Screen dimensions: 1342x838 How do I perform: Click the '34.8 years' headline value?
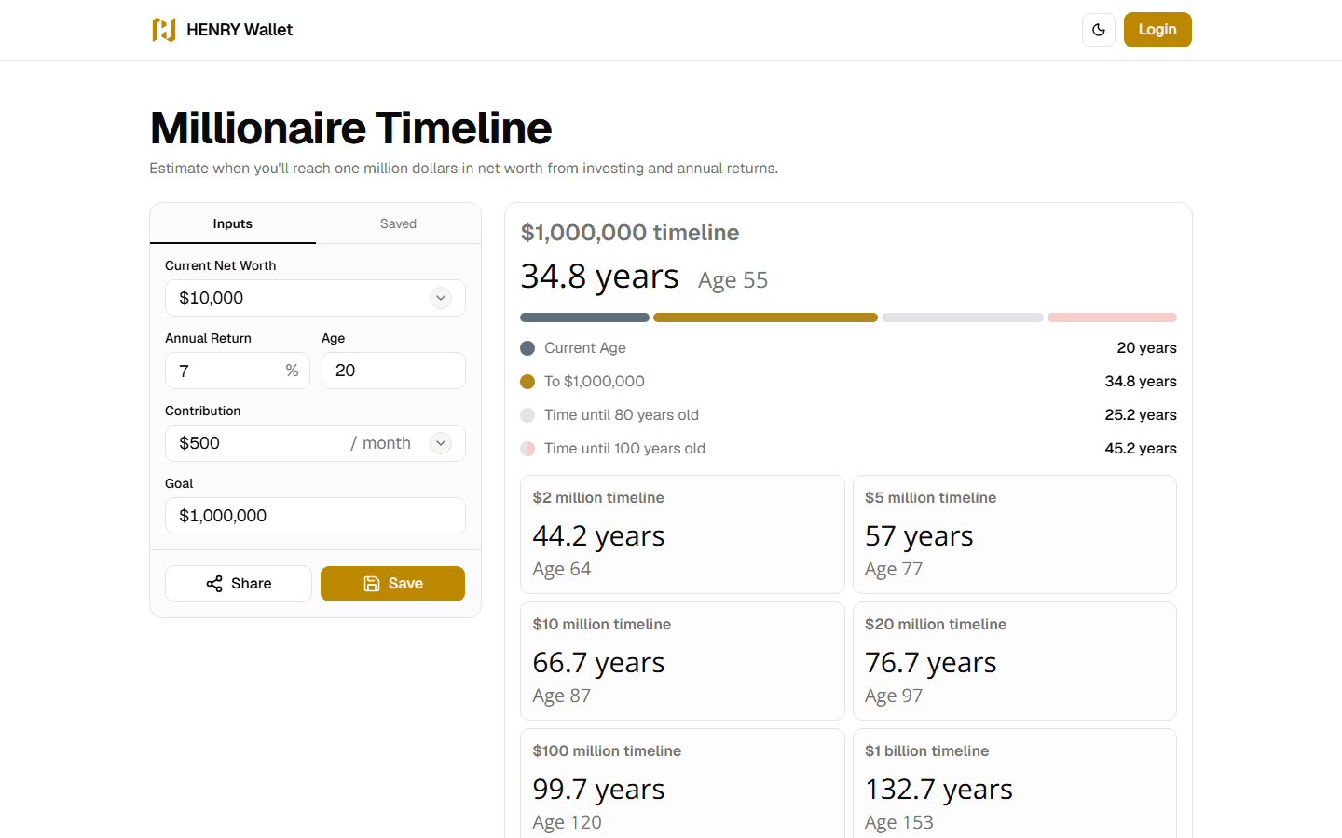point(599,277)
